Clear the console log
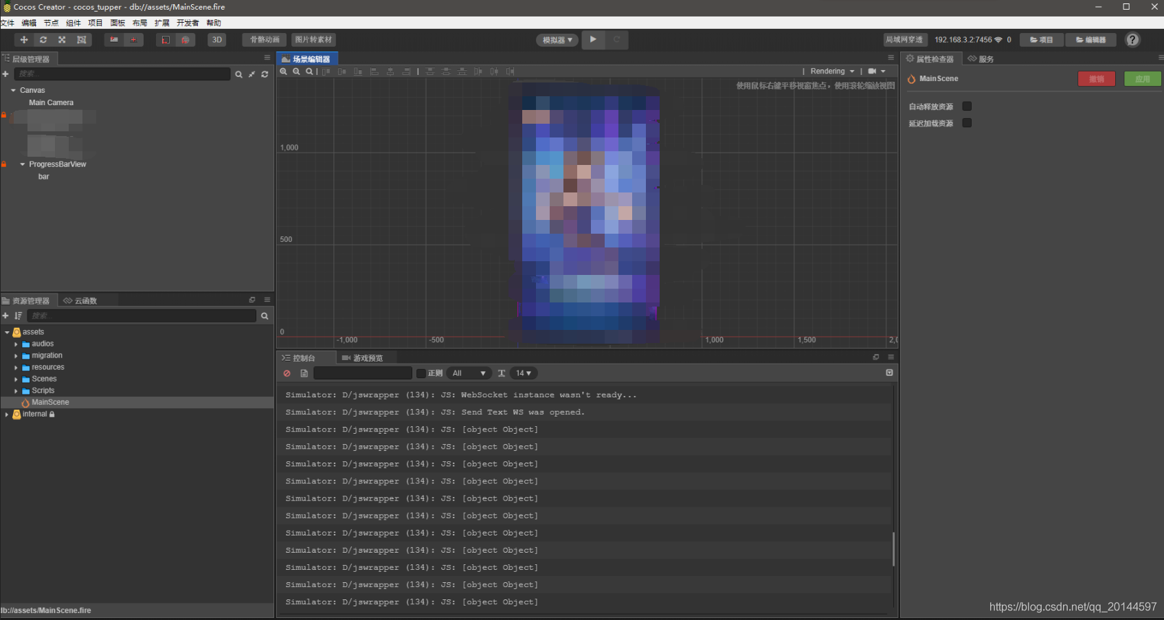This screenshot has width=1164, height=620. 287,373
